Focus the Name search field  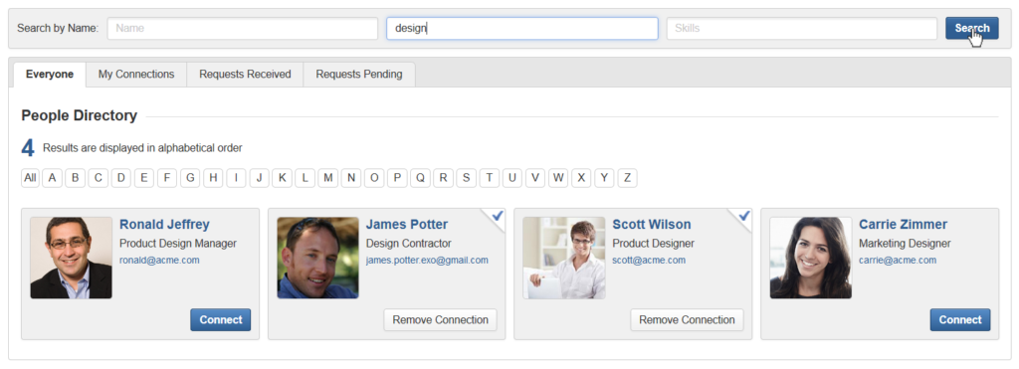(243, 28)
